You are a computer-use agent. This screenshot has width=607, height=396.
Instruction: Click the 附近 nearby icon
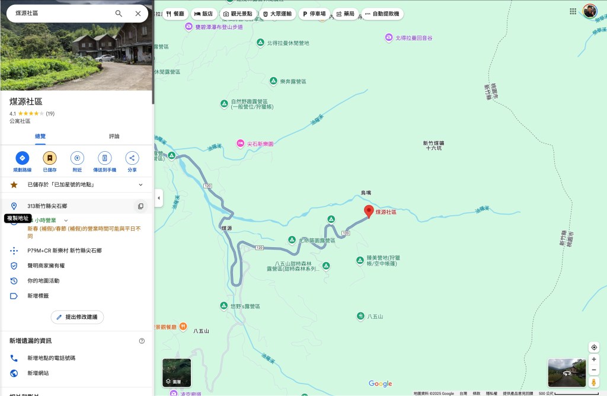(x=77, y=158)
